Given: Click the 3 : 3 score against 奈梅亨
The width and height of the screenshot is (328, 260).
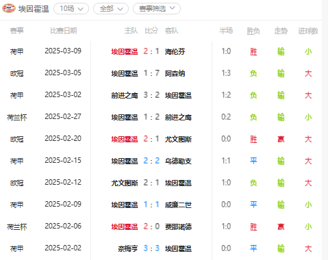Looking at the screenshot, I should pyautogui.click(x=151, y=248).
